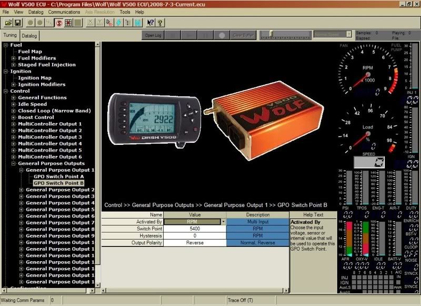421x306 pixels.
Task: Select Ignition Map in the tree
Action: (35, 78)
